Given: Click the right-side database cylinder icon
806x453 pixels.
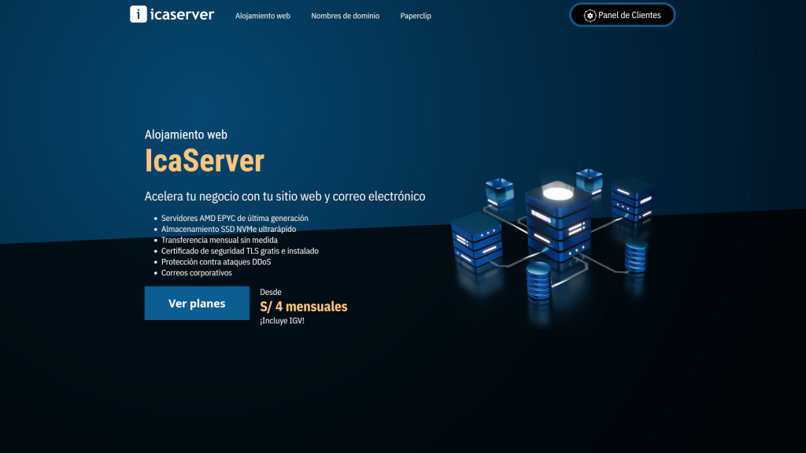Looking at the screenshot, I should coord(636,255).
